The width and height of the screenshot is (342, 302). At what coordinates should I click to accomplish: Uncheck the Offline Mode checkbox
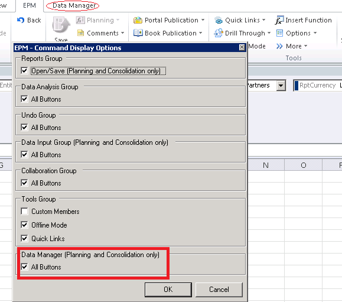pos(24,225)
